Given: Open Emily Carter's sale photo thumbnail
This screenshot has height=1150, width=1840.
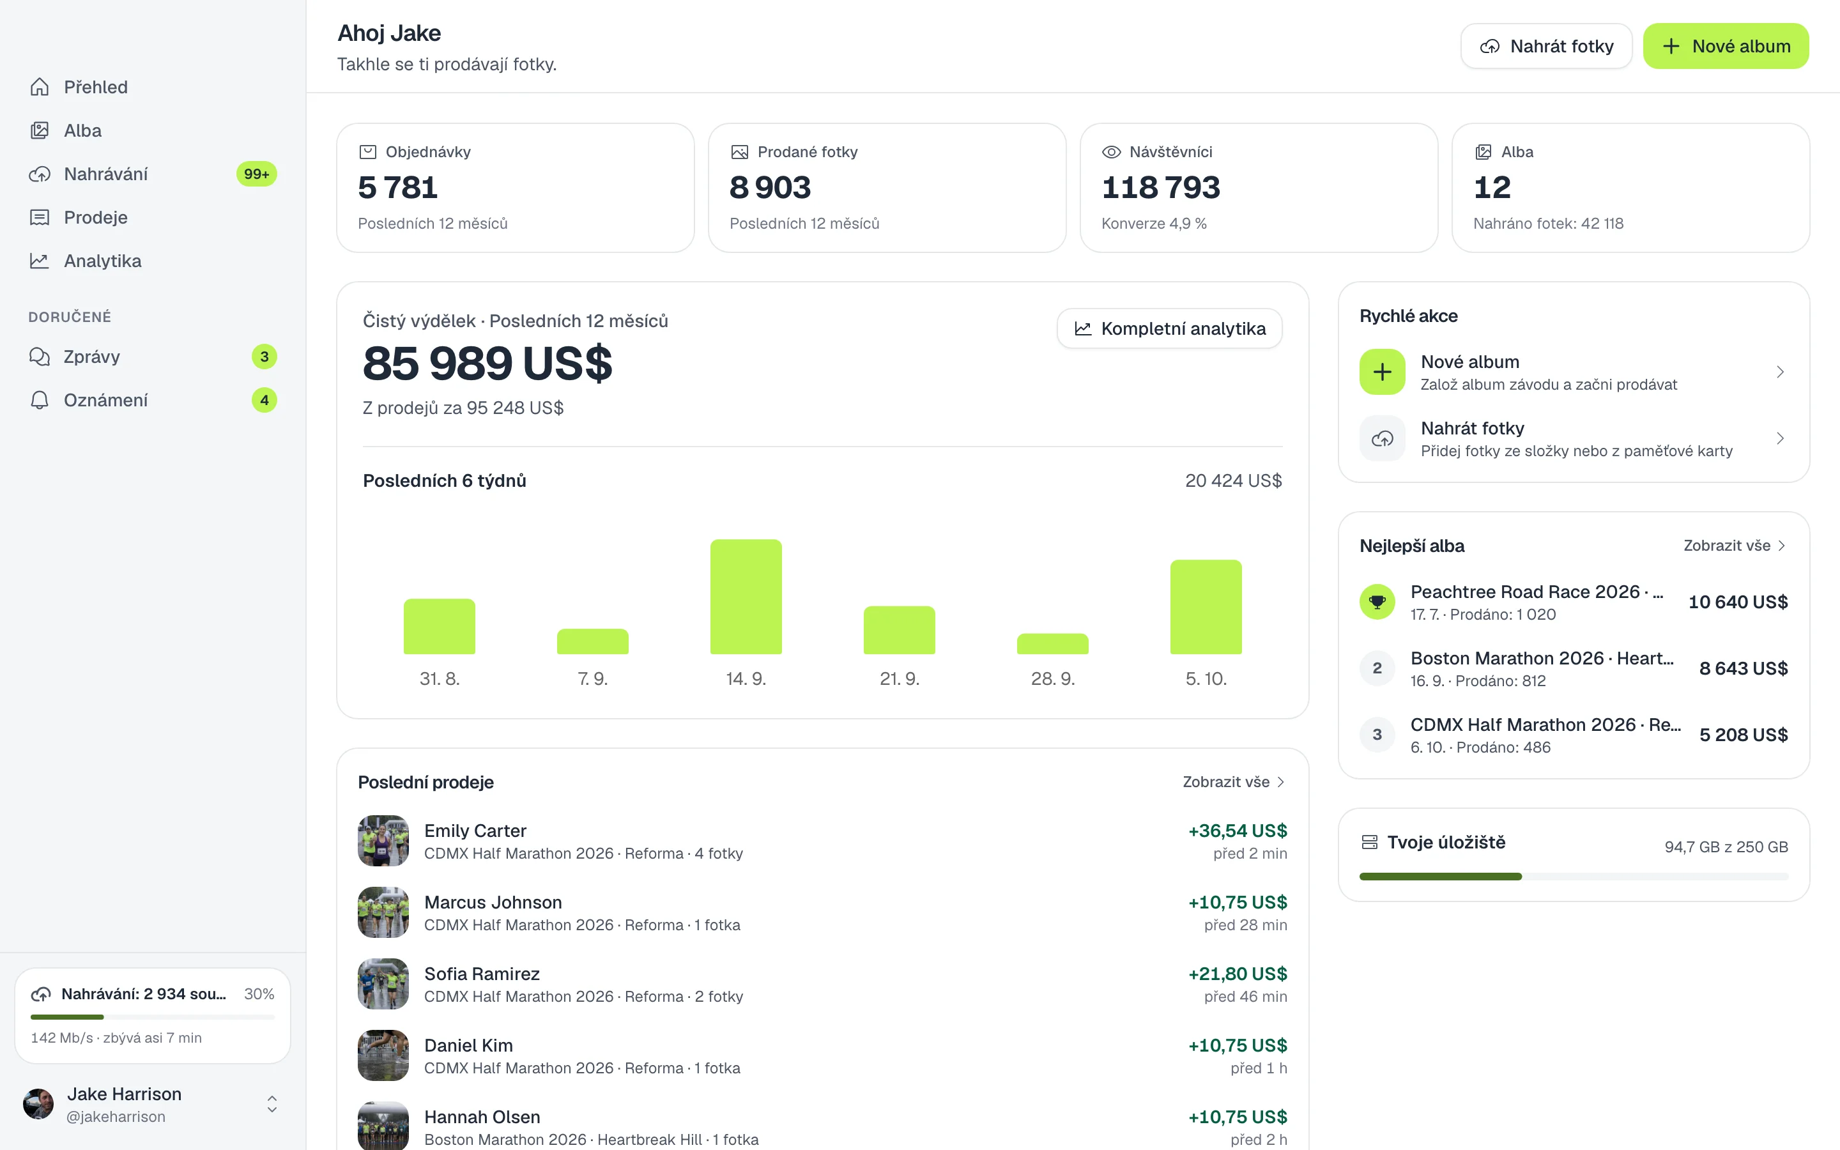Looking at the screenshot, I should (383, 841).
